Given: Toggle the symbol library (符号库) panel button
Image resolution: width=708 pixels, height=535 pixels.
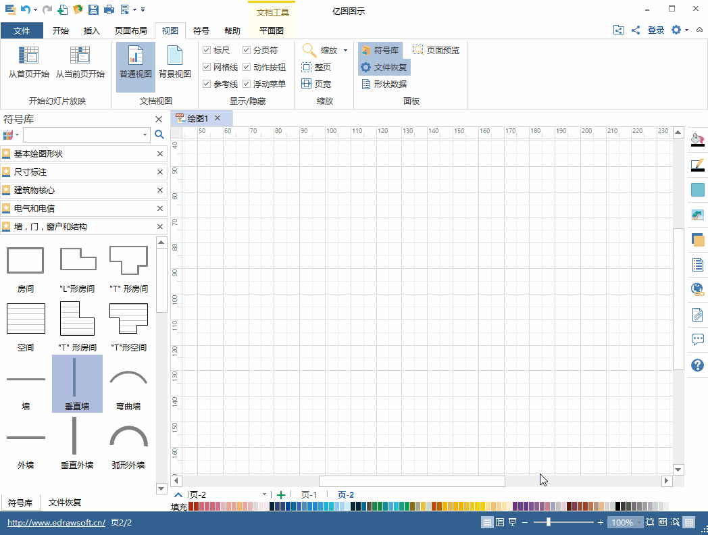Looking at the screenshot, I should 380,50.
